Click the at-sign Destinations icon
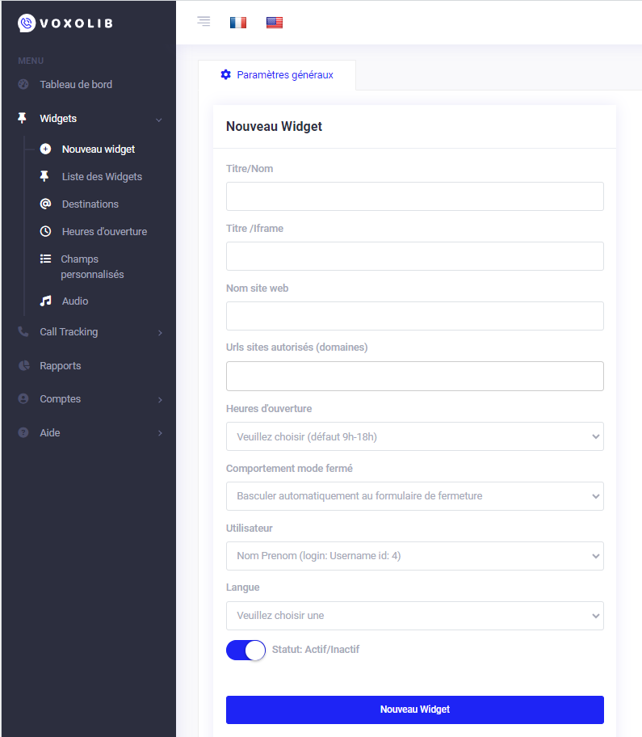The image size is (642, 737). pyautogui.click(x=46, y=204)
